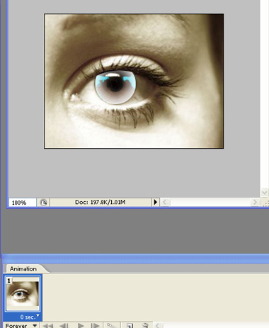Click the horizontal scrollbar right arrow
This screenshot has width=269, height=328.
tap(255, 203)
